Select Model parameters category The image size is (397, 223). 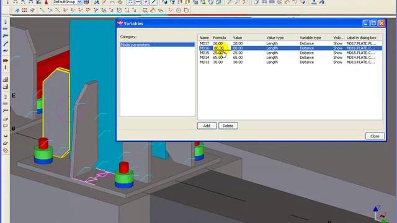157,45
